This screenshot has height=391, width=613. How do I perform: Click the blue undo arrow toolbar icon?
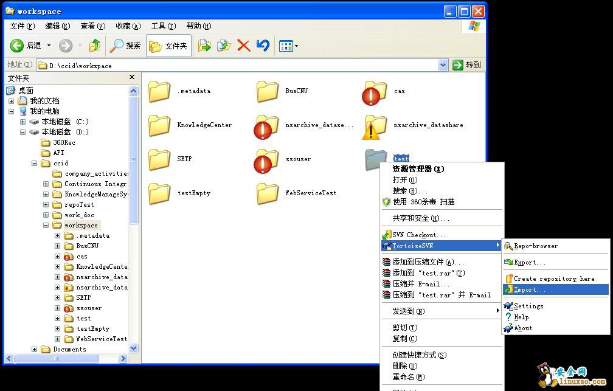[263, 46]
